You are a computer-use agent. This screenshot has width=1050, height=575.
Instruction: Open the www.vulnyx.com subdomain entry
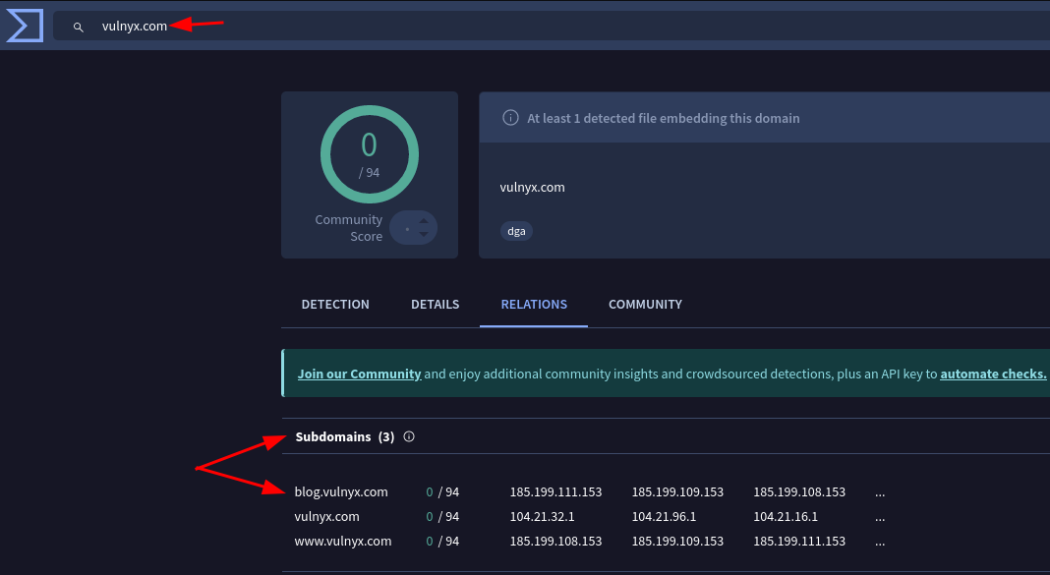pos(343,541)
